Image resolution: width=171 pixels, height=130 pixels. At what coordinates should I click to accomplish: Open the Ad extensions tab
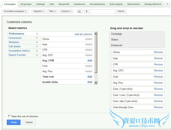tap(97, 4)
